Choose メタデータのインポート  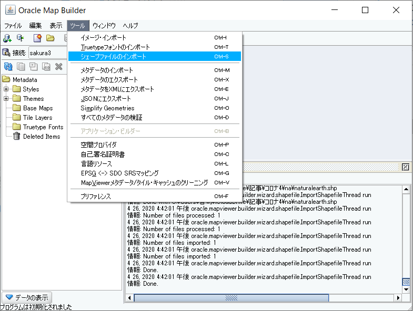[155, 70]
